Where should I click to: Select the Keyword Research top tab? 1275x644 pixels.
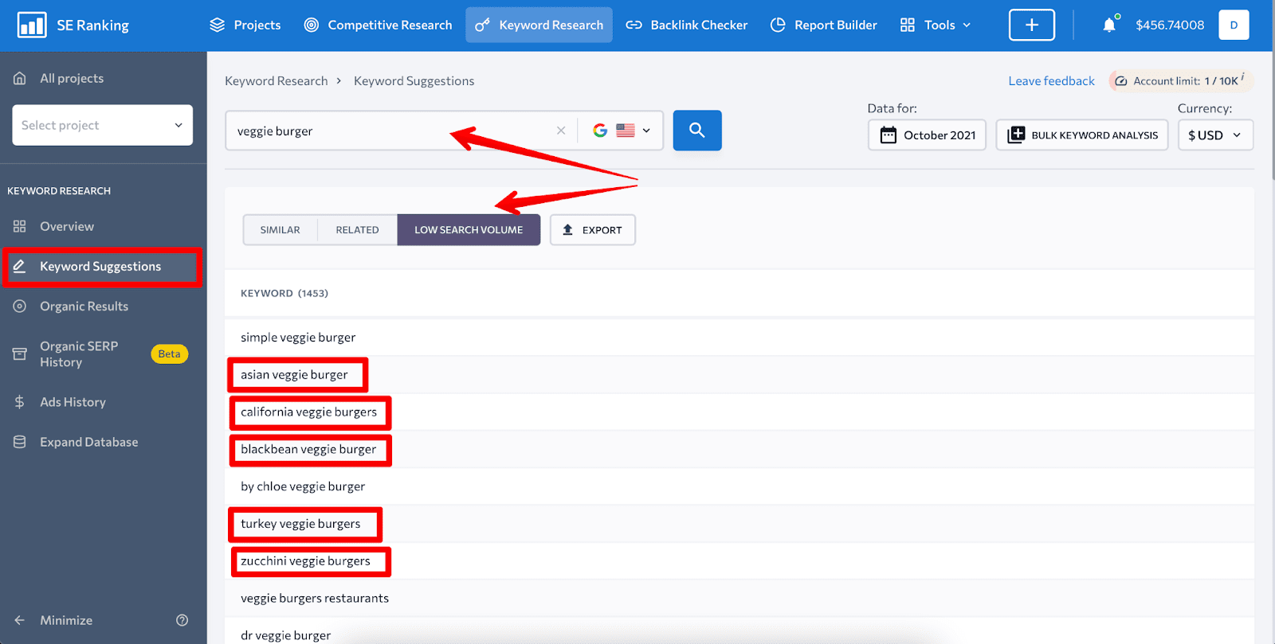(x=539, y=25)
